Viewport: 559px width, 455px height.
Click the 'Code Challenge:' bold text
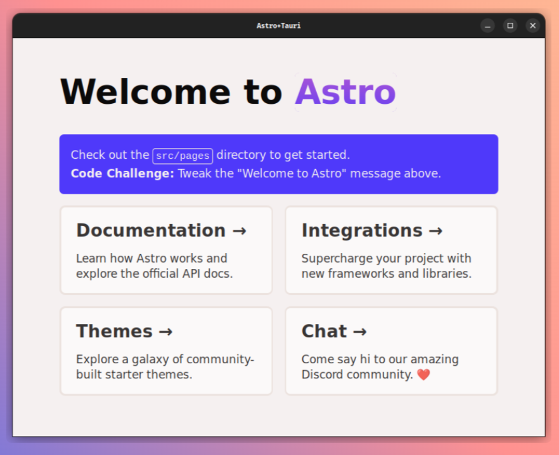coord(122,173)
